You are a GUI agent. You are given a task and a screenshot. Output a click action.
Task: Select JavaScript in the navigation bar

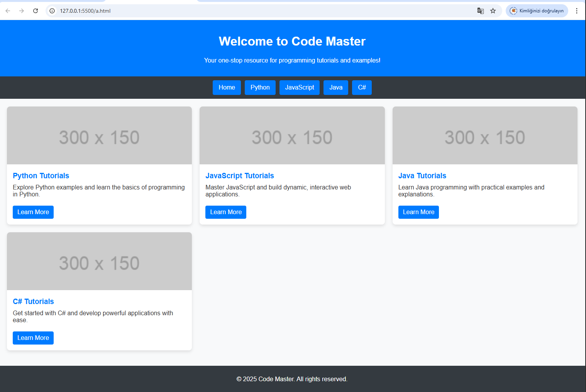coord(300,88)
